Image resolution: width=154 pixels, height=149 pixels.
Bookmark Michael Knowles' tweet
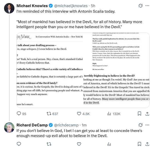(x=140, y=114)
